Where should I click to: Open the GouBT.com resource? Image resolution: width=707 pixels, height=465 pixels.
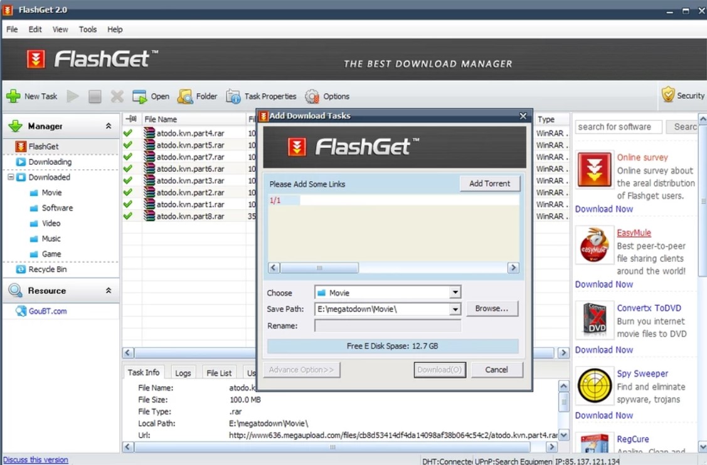point(47,311)
